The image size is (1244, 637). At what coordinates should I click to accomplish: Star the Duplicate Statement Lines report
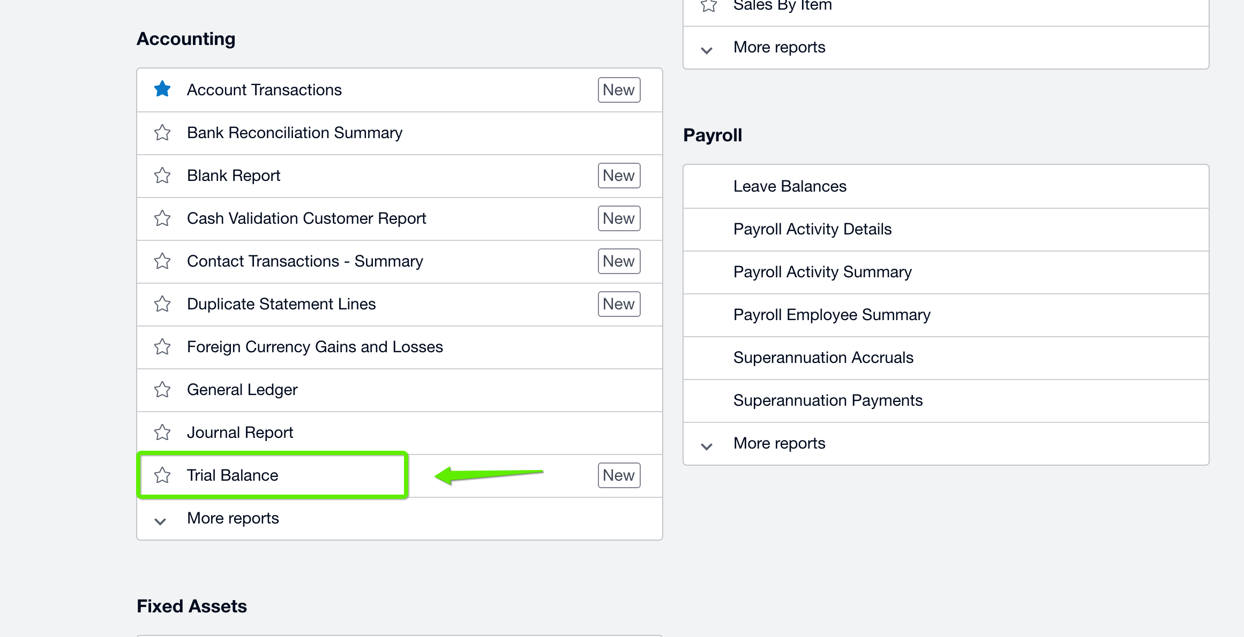click(162, 304)
